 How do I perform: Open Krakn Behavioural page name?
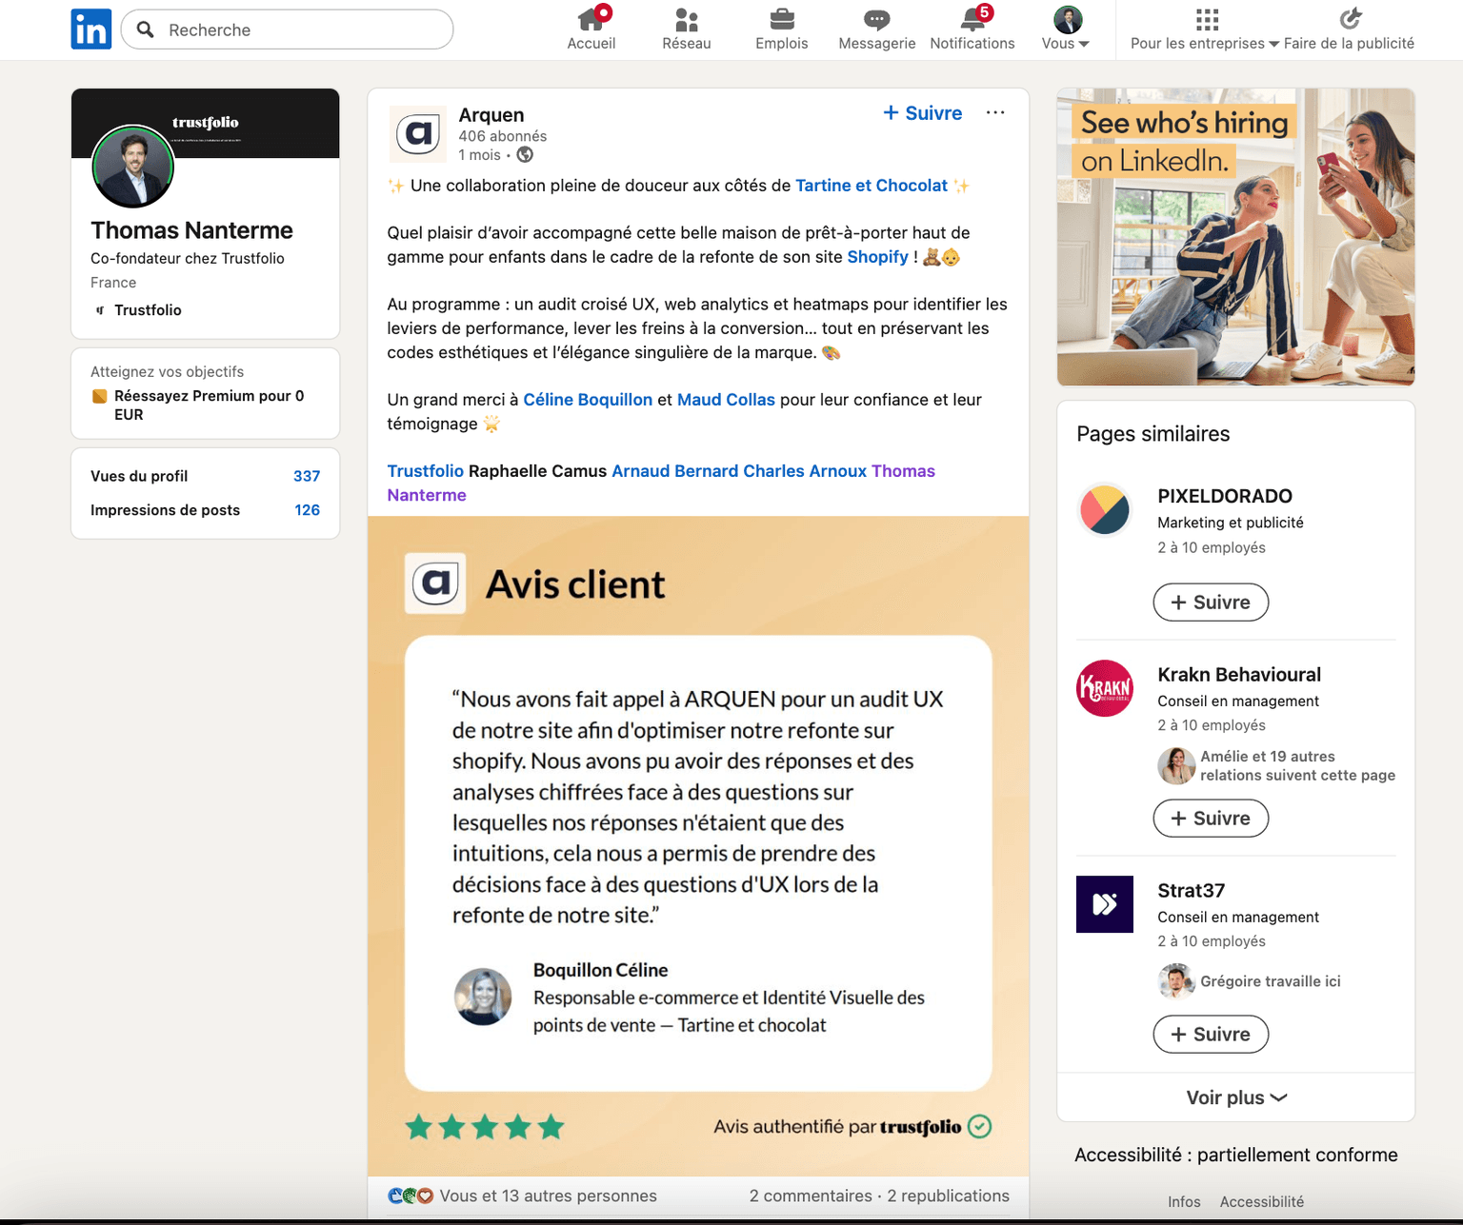(x=1239, y=674)
